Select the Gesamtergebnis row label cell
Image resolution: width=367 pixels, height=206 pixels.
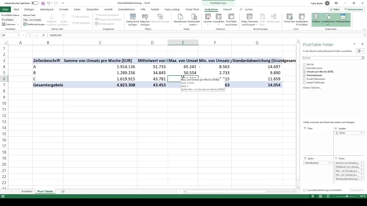coord(48,85)
